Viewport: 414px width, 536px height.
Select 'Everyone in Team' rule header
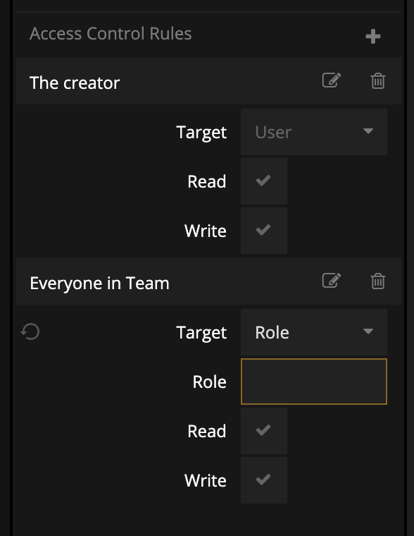click(x=208, y=281)
